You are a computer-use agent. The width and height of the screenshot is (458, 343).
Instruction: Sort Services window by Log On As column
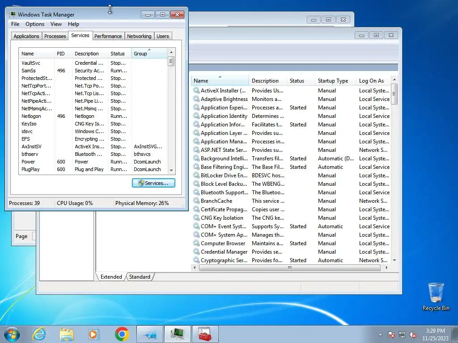[x=373, y=81]
